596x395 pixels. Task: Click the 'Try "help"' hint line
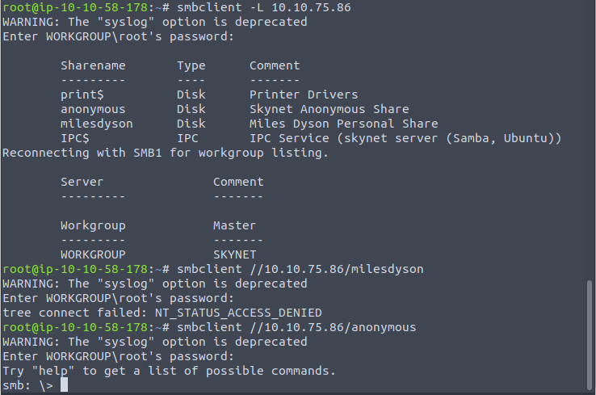(170, 371)
